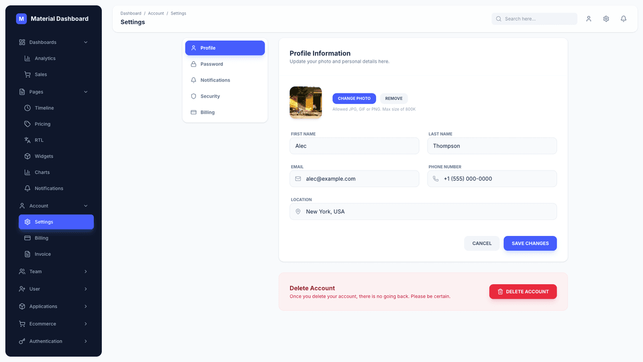
Task: Click the profile person icon in top navbar
Action: click(x=588, y=19)
